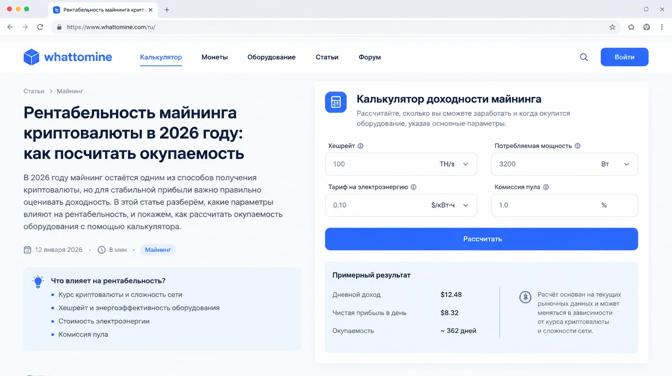Go to the Монеты section
The width and height of the screenshot is (672, 376).
pyautogui.click(x=214, y=57)
